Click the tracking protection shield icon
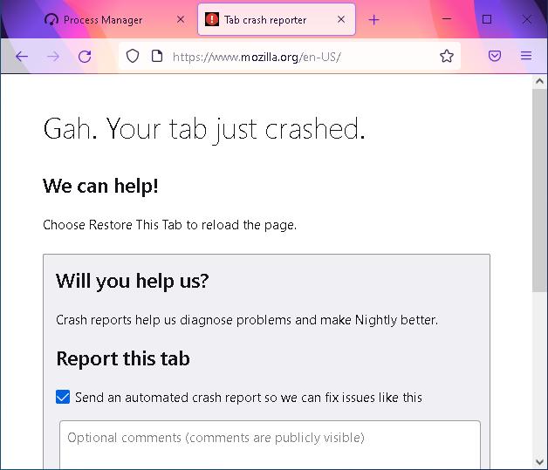The width and height of the screenshot is (548, 470). coord(133,56)
